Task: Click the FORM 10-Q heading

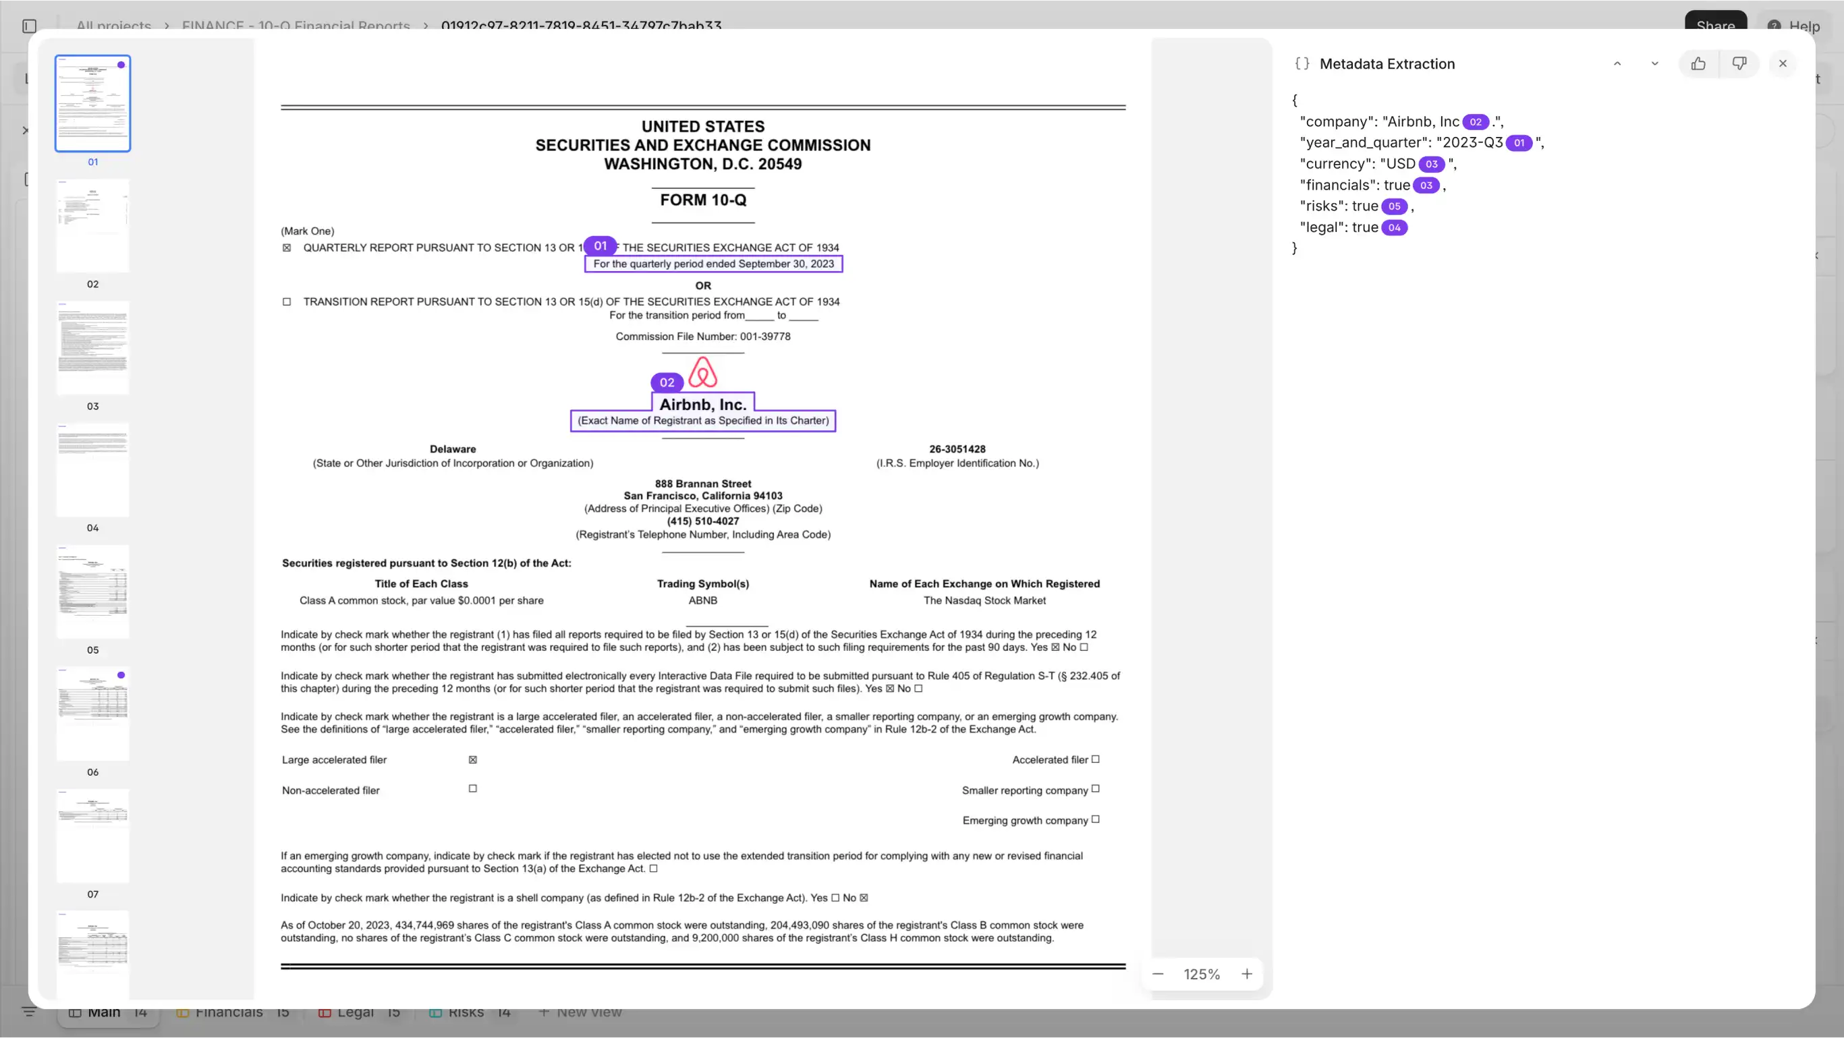Action: 703,200
